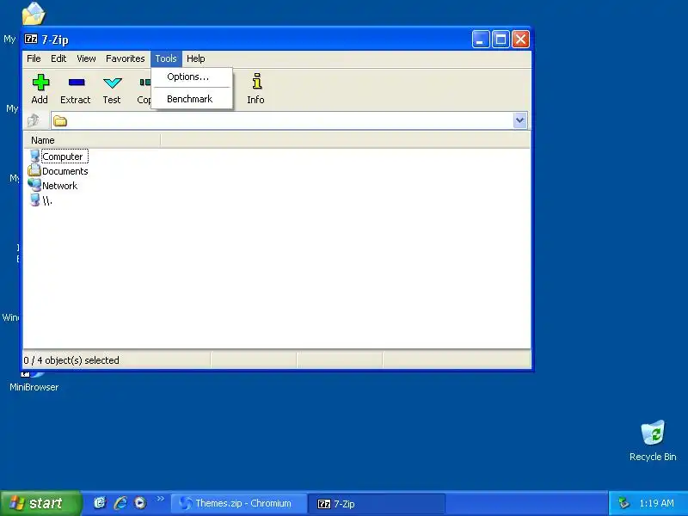Sort by the Name column header
The image size is (688, 516).
click(x=92, y=140)
